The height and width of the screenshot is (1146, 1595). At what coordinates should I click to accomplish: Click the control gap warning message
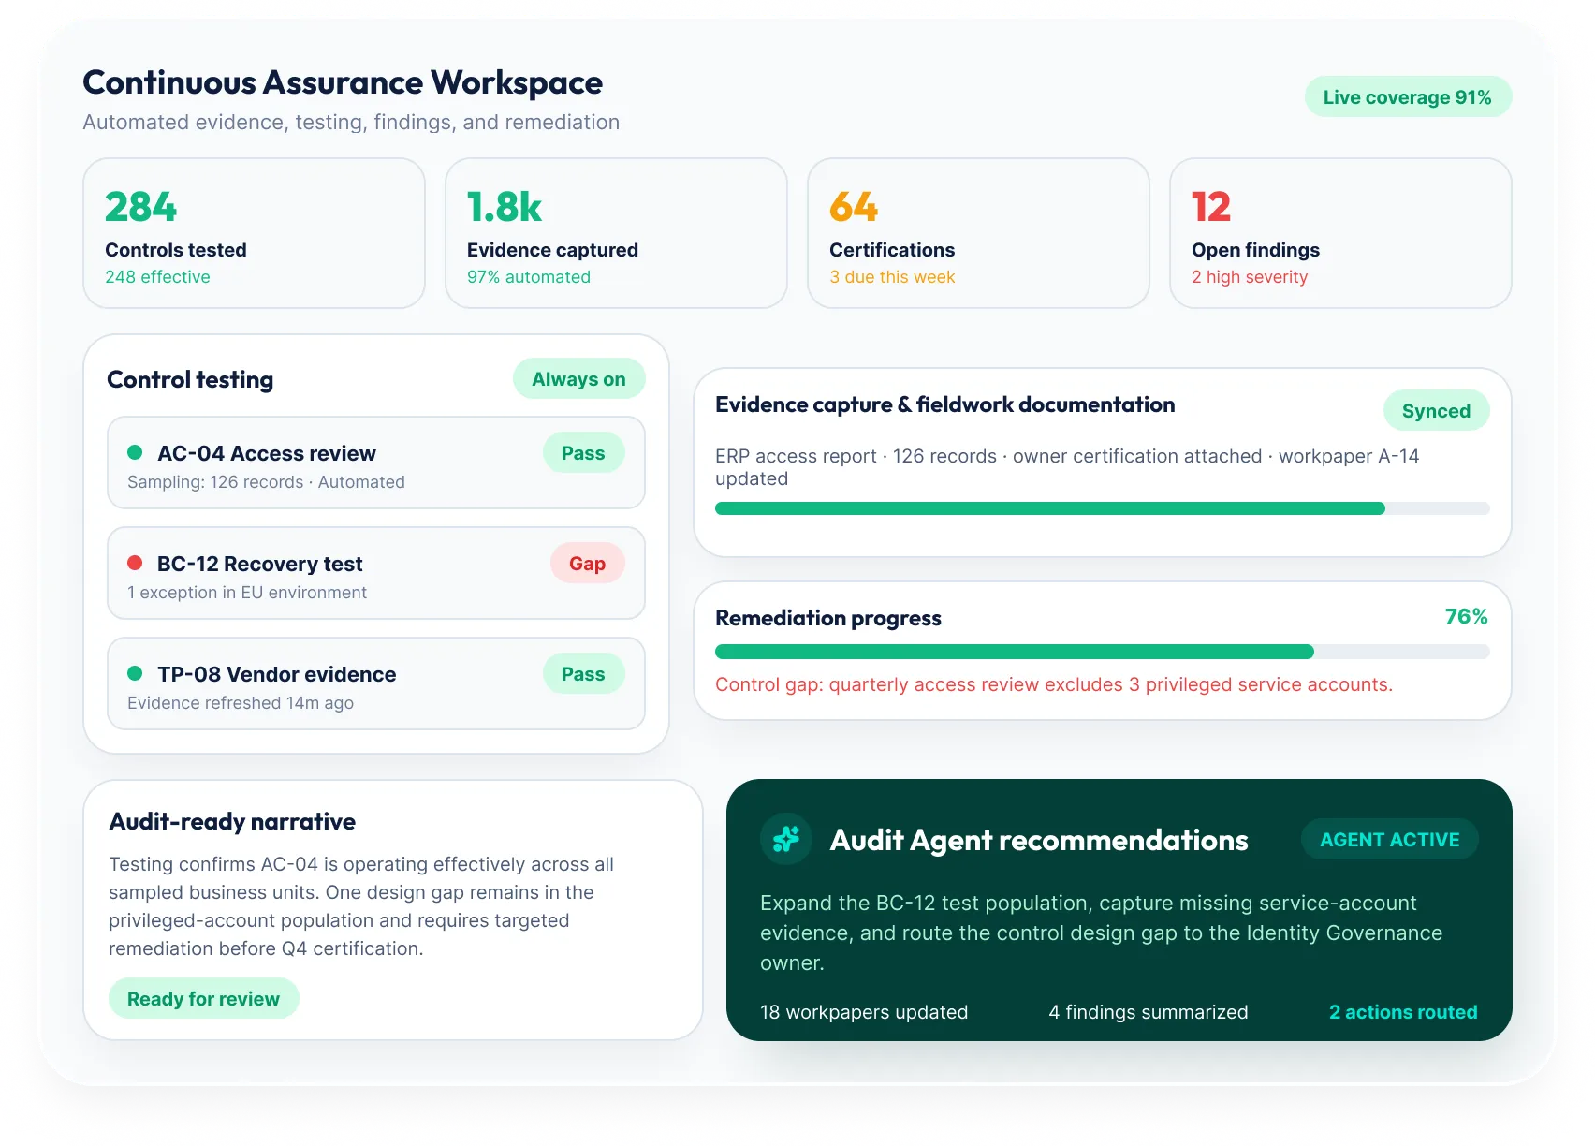(1054, 684)
